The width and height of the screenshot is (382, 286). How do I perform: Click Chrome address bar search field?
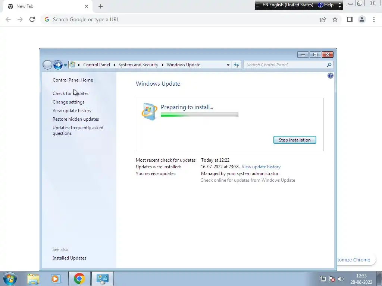[x=180, y=19]
